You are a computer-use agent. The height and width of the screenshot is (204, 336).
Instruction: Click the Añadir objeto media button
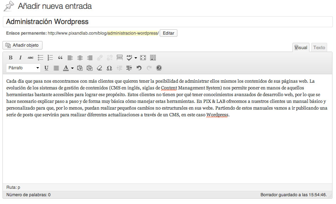click(x=23, y=45)
